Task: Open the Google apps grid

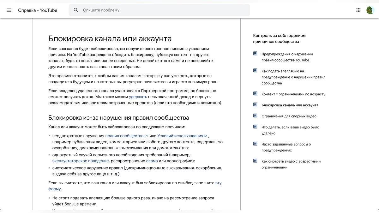Action: tap(358, 10)
